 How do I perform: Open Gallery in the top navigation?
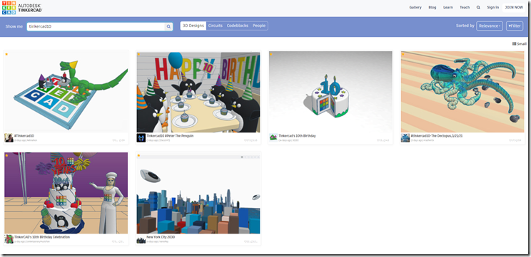pos(415,7)
